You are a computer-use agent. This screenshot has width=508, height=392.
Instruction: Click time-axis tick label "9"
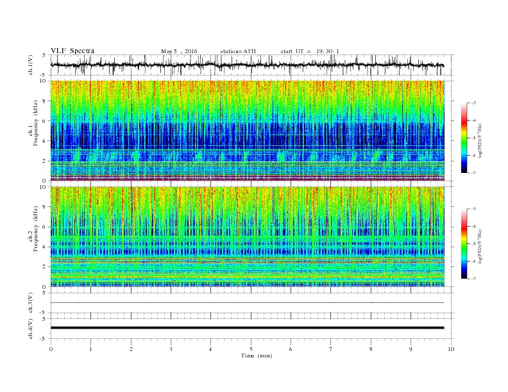coord(411,349)
